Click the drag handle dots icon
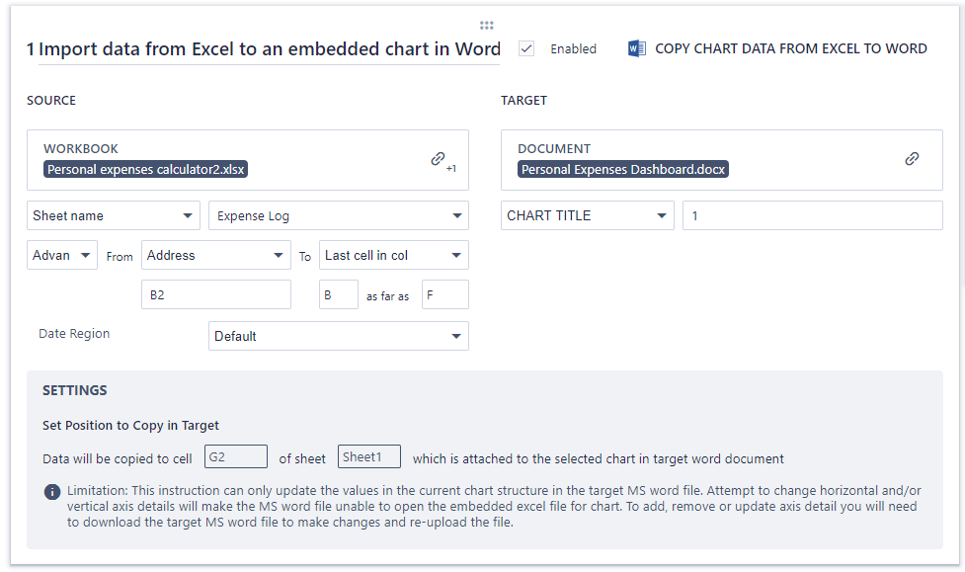Viewport: 965px width, 572px height. [x=486, y=26]
